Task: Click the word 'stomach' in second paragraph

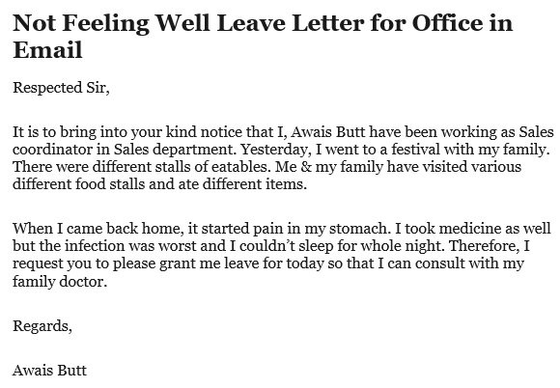Action: click(360, 229)
